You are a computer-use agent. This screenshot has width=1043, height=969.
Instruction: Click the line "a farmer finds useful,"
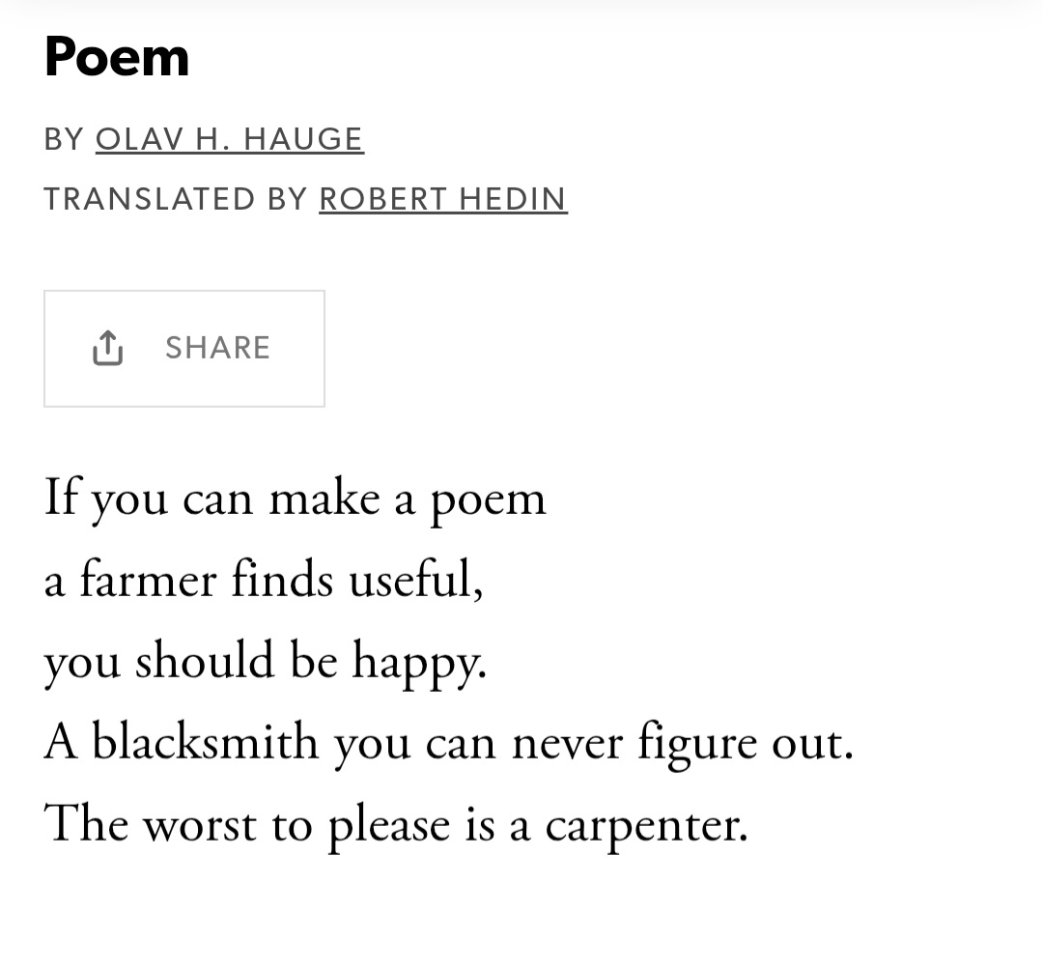click(263, 580)
